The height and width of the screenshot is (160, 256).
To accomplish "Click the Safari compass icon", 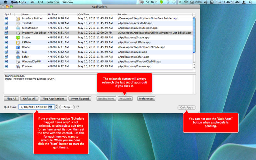I will (x=18, y=57).
